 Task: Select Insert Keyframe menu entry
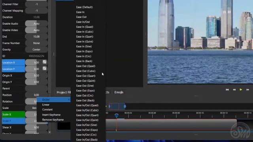click(x=51, y=115)
